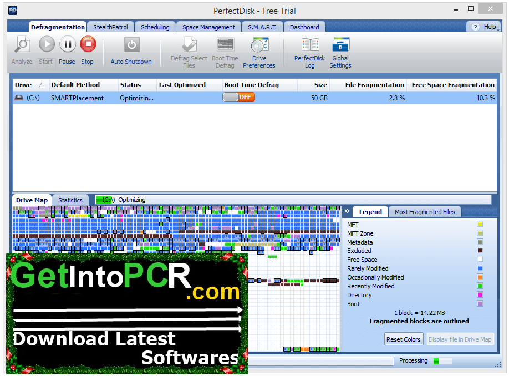Change the Excluded color swatch
The width and height of the screenshot is (509, 376).
tap(480, 250)
